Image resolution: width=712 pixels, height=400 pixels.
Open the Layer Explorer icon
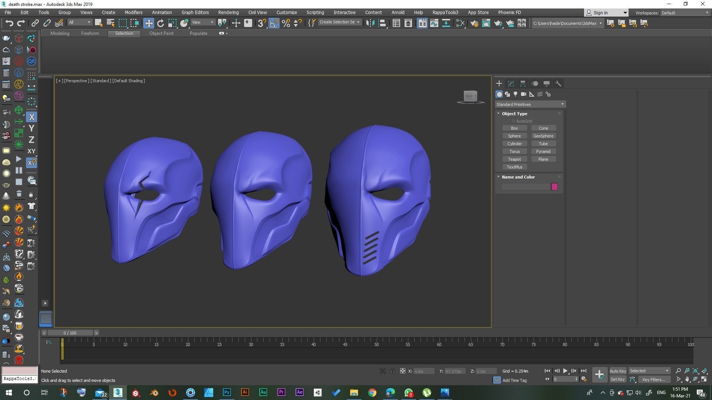coord(408,23)
